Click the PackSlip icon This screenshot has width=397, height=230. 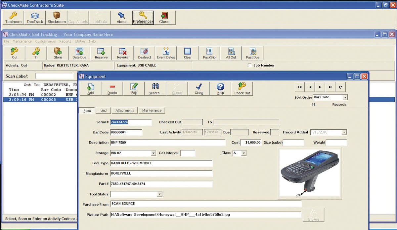point(209,53)
